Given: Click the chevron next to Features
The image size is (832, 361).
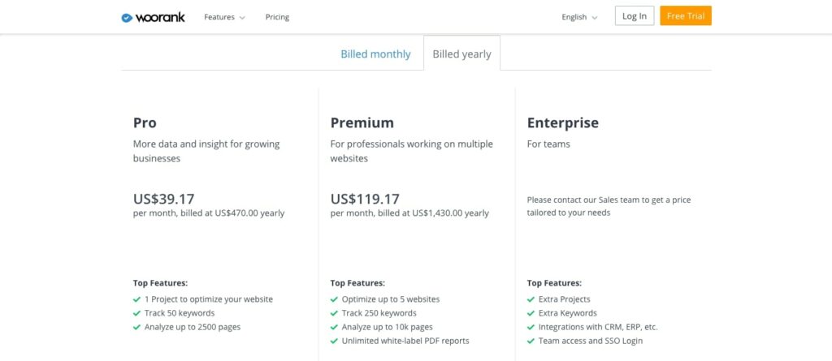Looking at the screenshot, I should pos(242,18).
